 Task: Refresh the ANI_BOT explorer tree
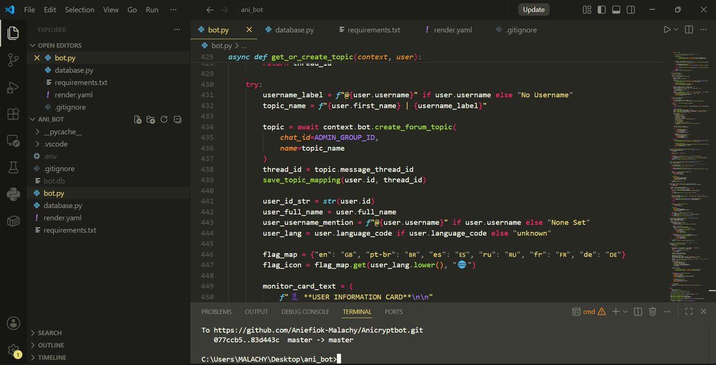164,119
